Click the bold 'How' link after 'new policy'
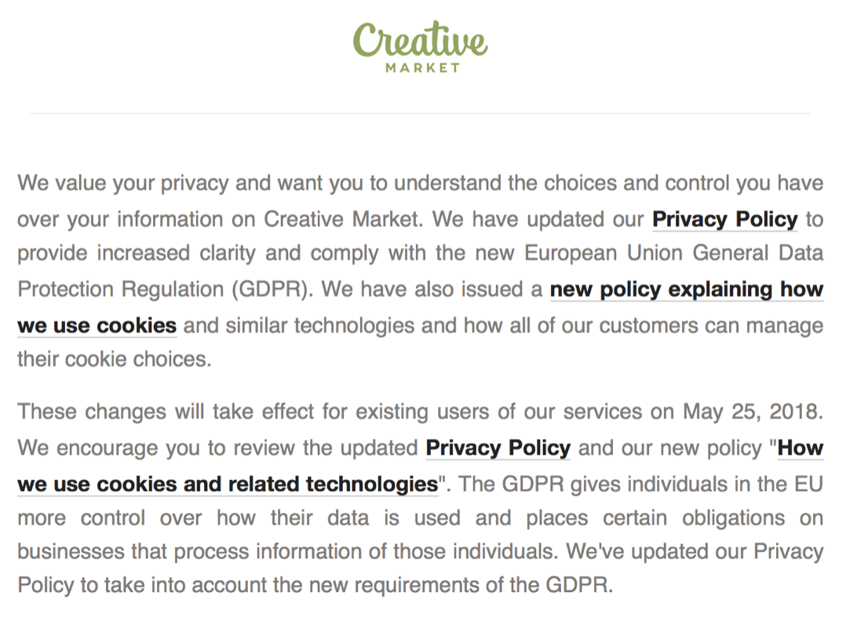 [800, 448]
